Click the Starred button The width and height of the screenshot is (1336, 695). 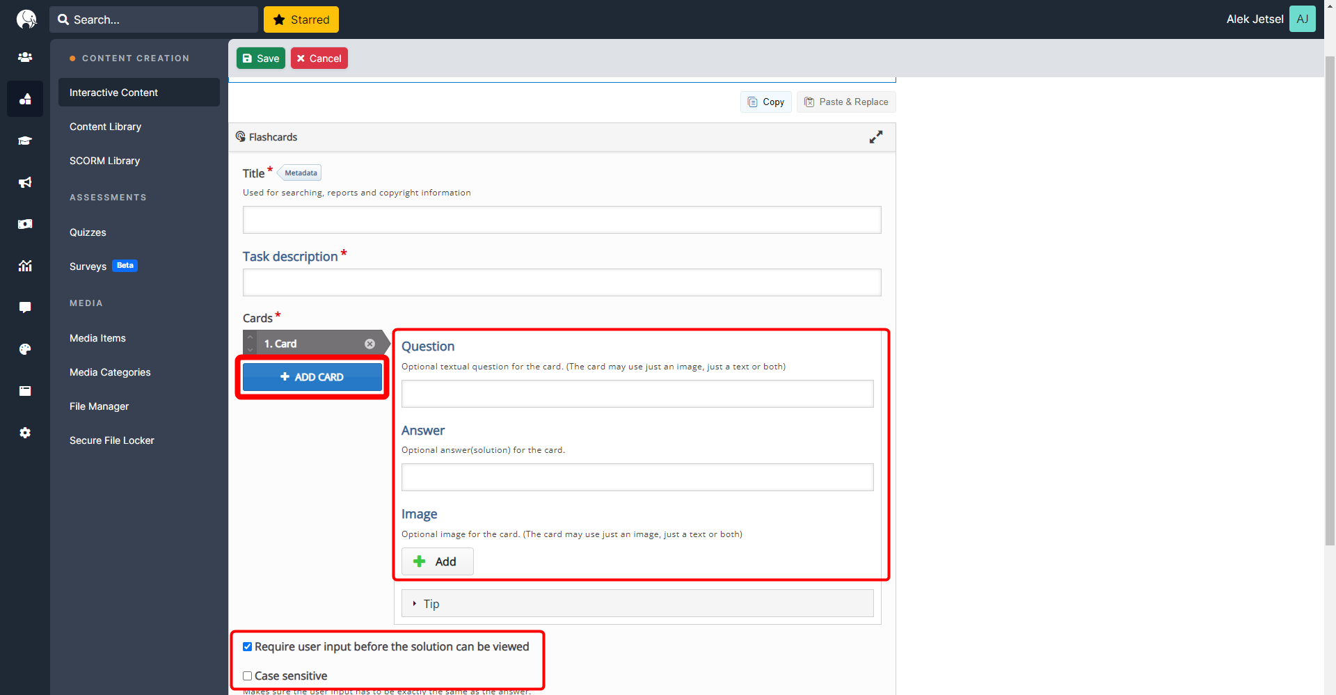(301, 19)
